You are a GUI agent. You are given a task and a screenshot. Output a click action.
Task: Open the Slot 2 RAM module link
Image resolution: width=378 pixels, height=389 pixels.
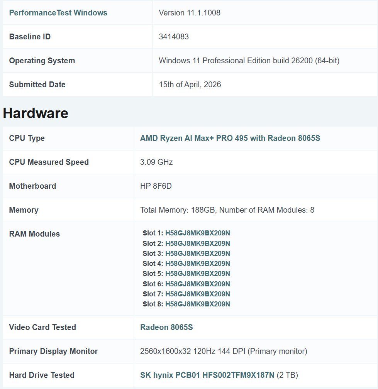tap(198, 244)
